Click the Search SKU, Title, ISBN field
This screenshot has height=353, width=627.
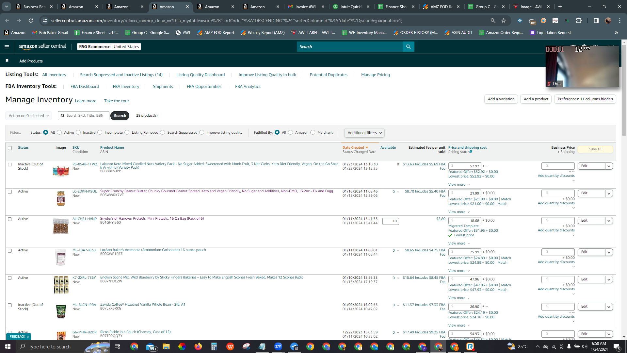84,116
